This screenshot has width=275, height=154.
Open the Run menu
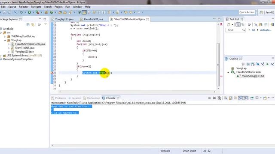pos(67,7)
